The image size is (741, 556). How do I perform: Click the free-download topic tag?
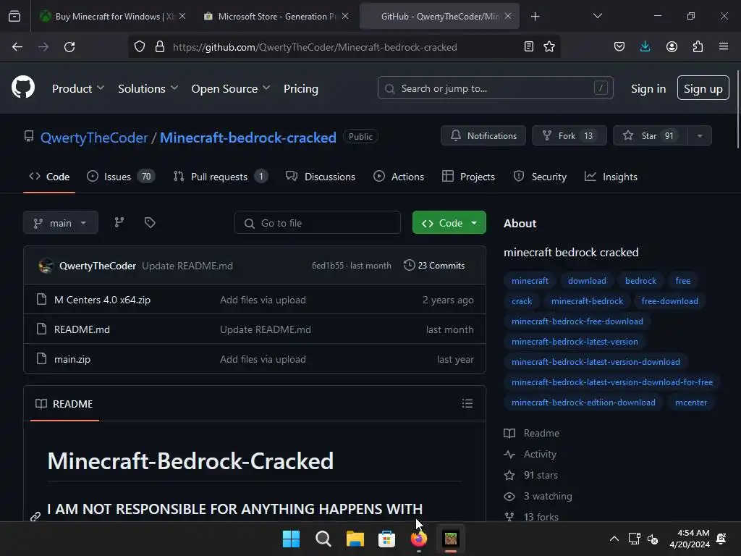tap(669, 300)
